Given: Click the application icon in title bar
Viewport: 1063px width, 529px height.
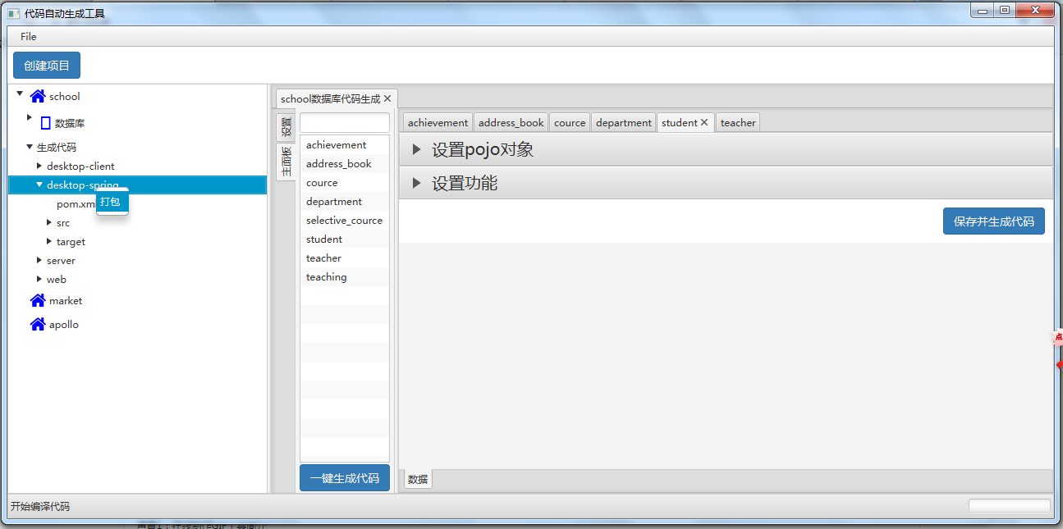Looking at the screenshot, I should 14,13.
